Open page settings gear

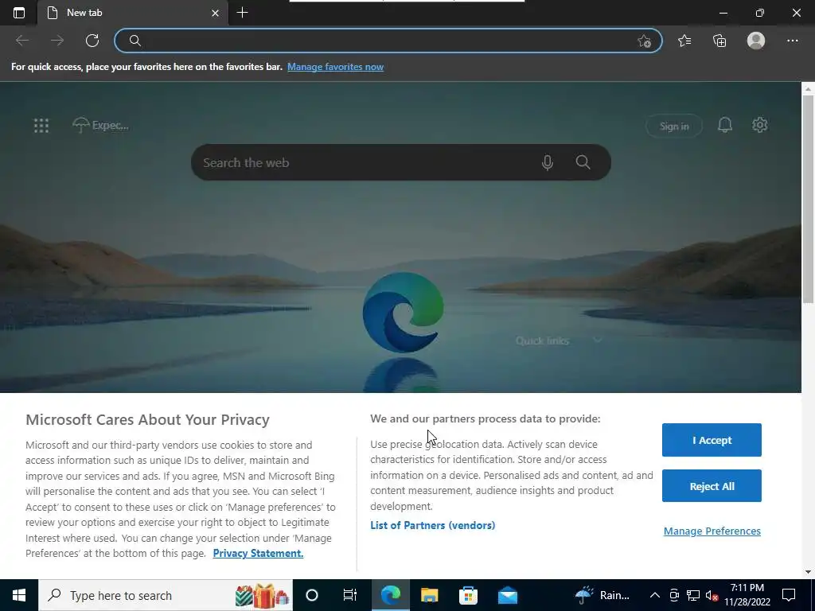click(759, 125)
